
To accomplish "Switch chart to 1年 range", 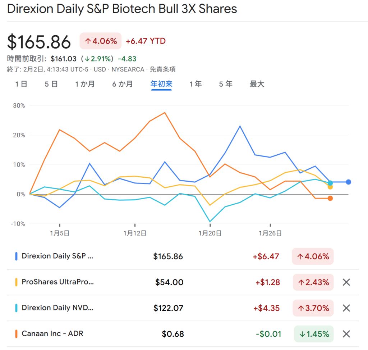I will coord(195,84).
